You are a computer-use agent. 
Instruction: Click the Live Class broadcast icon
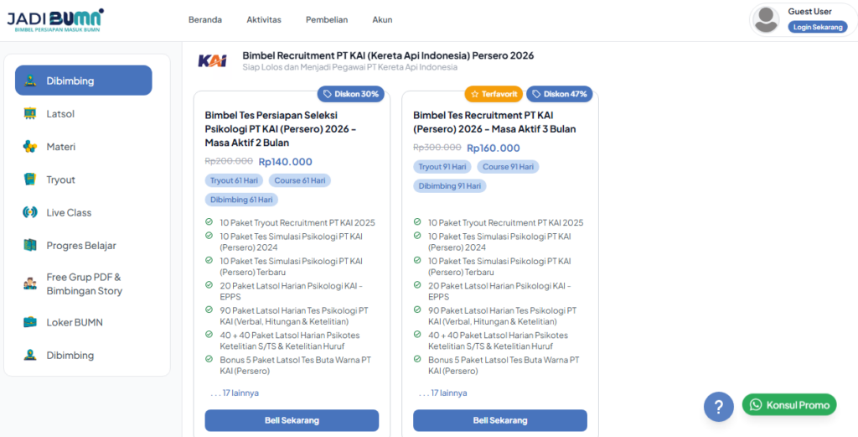[30, 212]
